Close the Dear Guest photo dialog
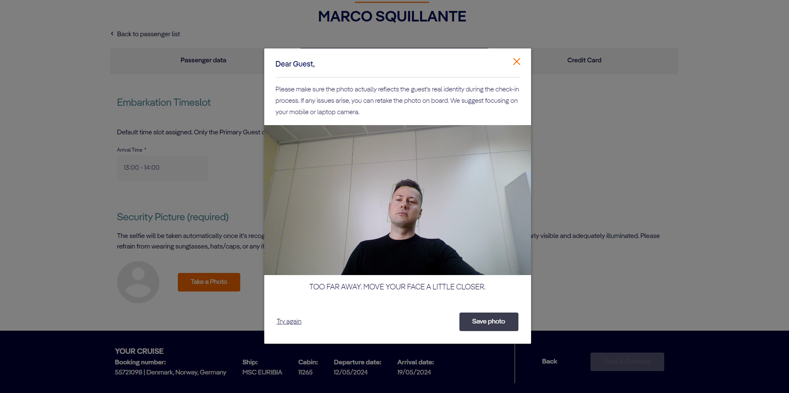789x393 pixels. pyautogui.click(x=516, y=61)
